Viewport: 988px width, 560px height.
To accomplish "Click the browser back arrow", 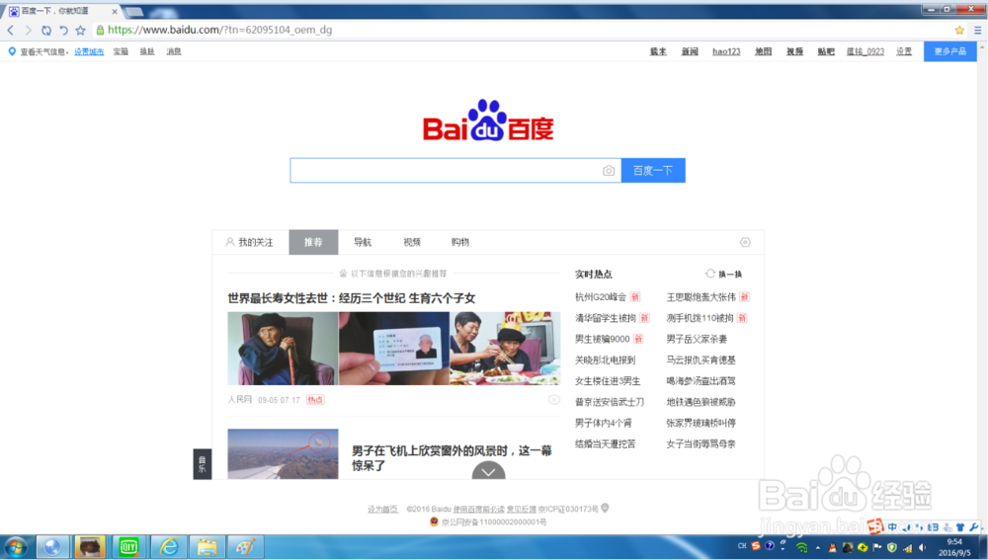I will (x=11, y=31).
